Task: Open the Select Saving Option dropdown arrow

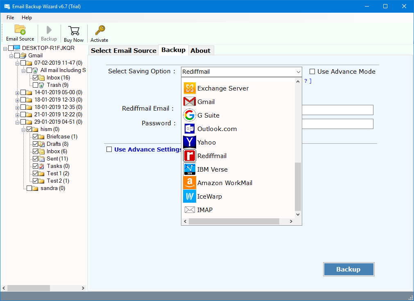Action: pyautogui.click(x=298, y=72)
